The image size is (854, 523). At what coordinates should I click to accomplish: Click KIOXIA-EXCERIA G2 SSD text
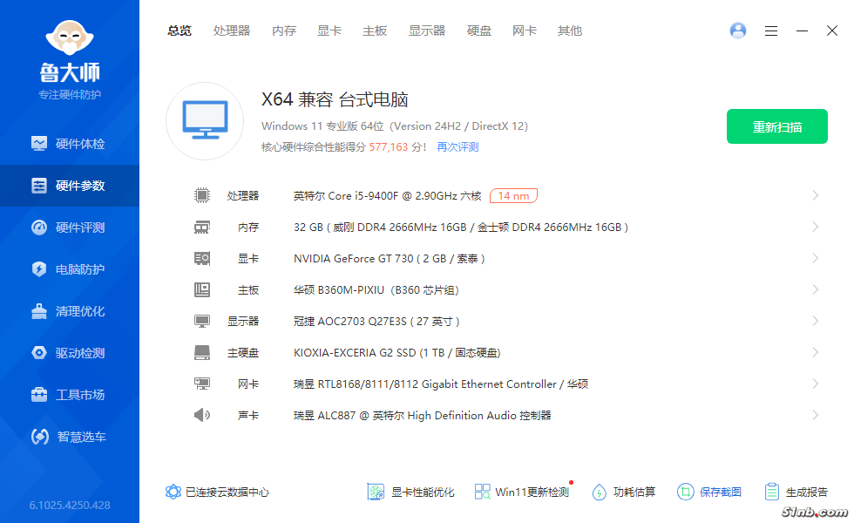click(x=397, y=353)
